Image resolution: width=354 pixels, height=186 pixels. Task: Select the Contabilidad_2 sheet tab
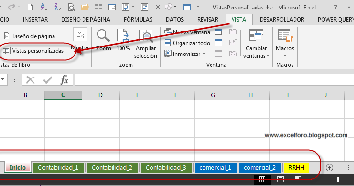(112, 168)
